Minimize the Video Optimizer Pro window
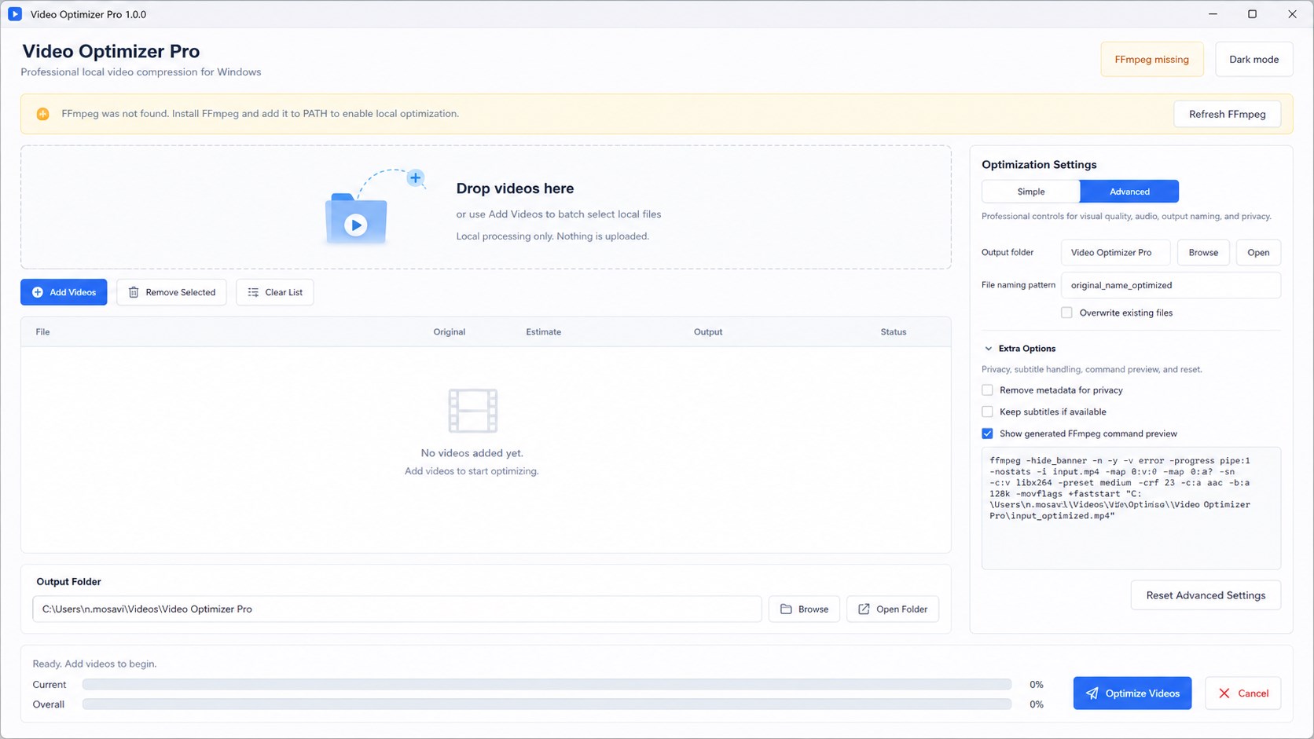 1213,14
